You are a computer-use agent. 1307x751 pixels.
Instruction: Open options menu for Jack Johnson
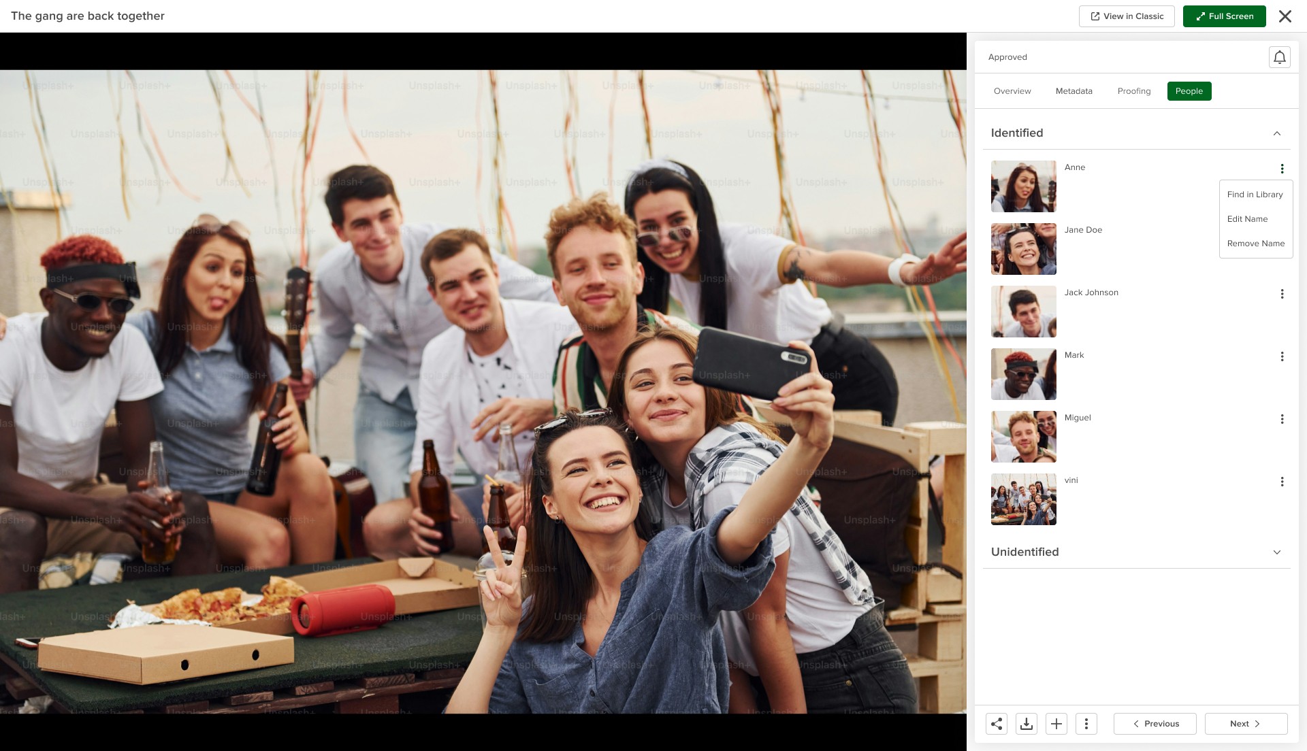[x=1282, y=294]
